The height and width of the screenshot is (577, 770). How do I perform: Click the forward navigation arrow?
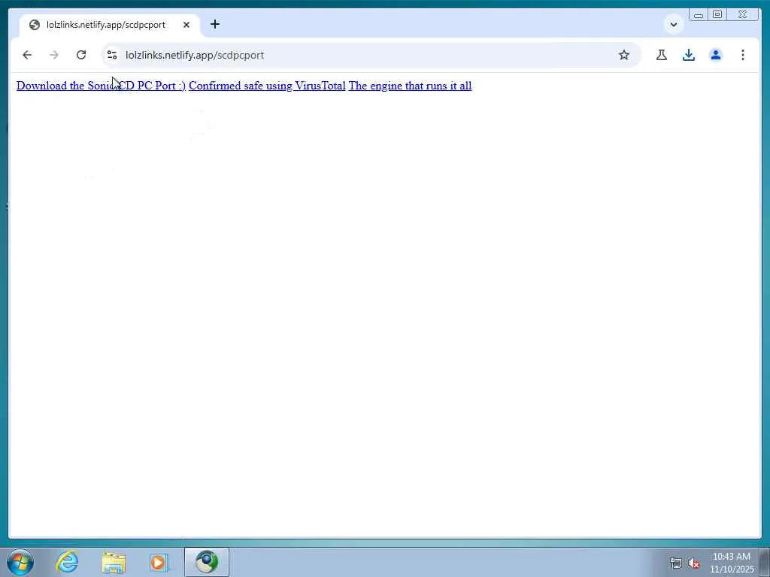coord(54,55)
